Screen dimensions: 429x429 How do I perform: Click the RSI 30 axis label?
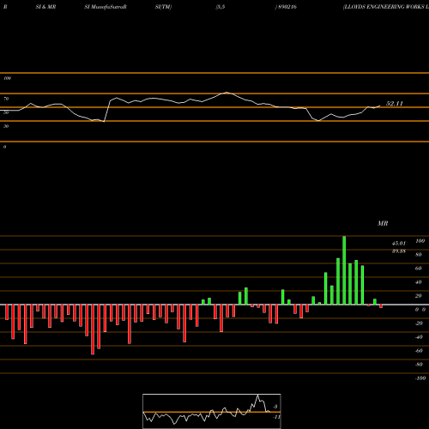click(6, 126)
